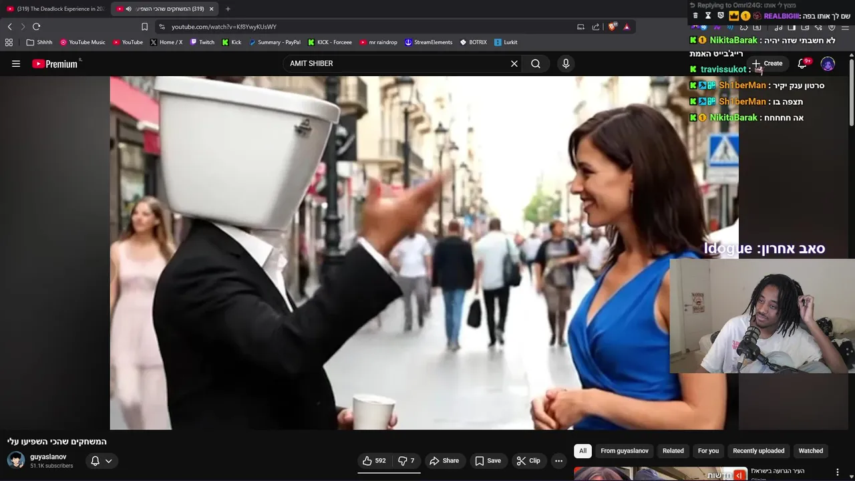Viewport: 855px width, 481px height.
Task: Click the Share button
Action: tap(444, 460)
